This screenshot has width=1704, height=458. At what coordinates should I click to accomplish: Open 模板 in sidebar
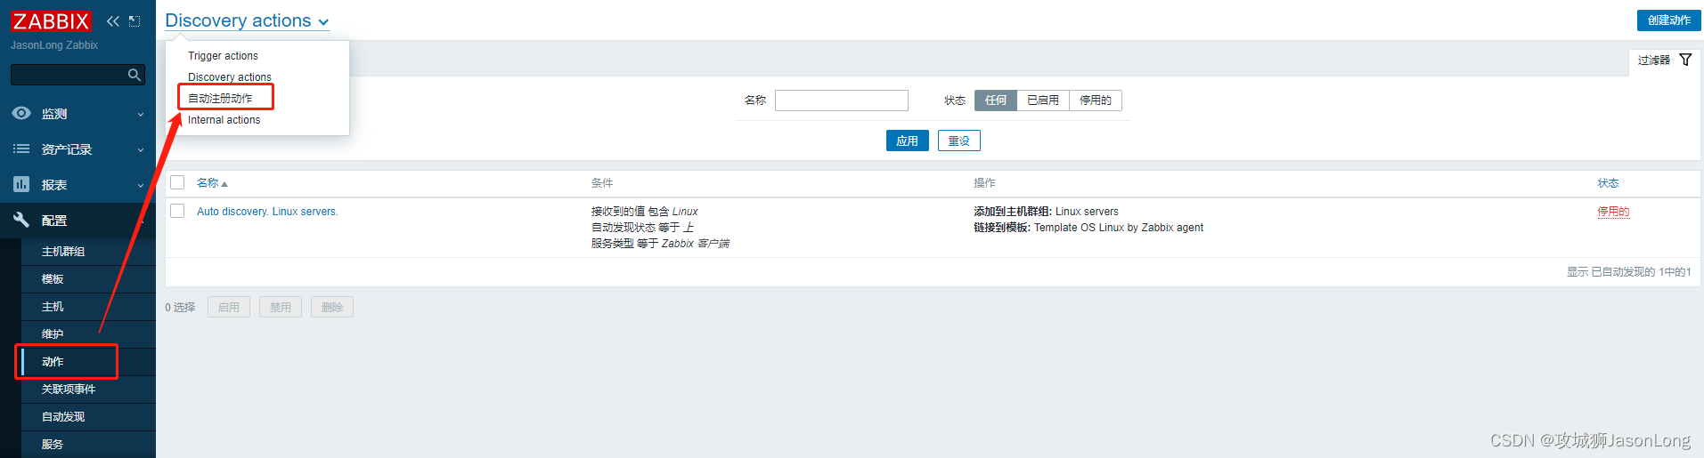[x=53, y=279]
